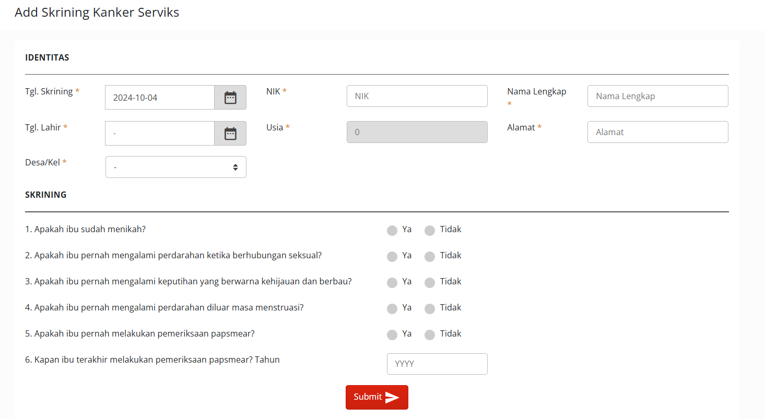Viewport: 765px width, 419px height.
Task: Click the Tgl. Skrining date field
Action: pos(160,98)
